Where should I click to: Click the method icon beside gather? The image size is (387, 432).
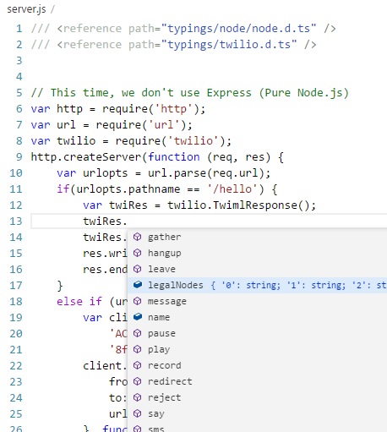(137, 237)
